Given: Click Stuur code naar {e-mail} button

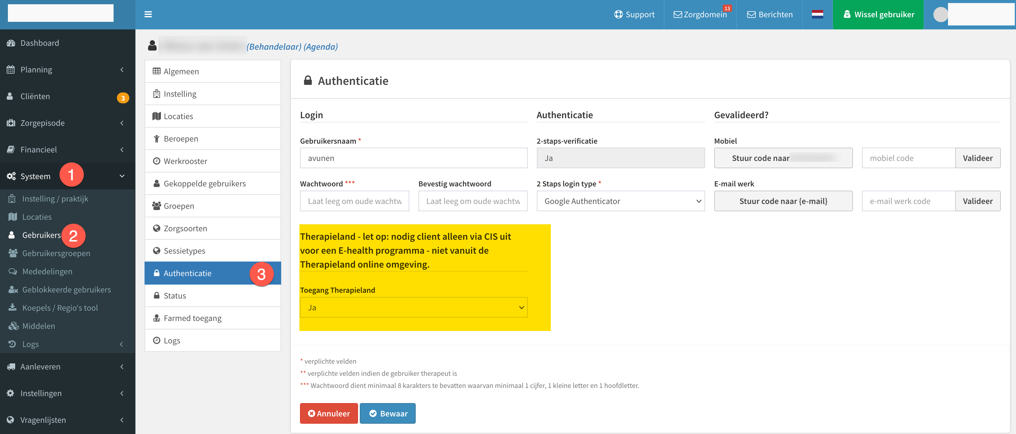Looking at the screenshot, I should coord(783,201).
